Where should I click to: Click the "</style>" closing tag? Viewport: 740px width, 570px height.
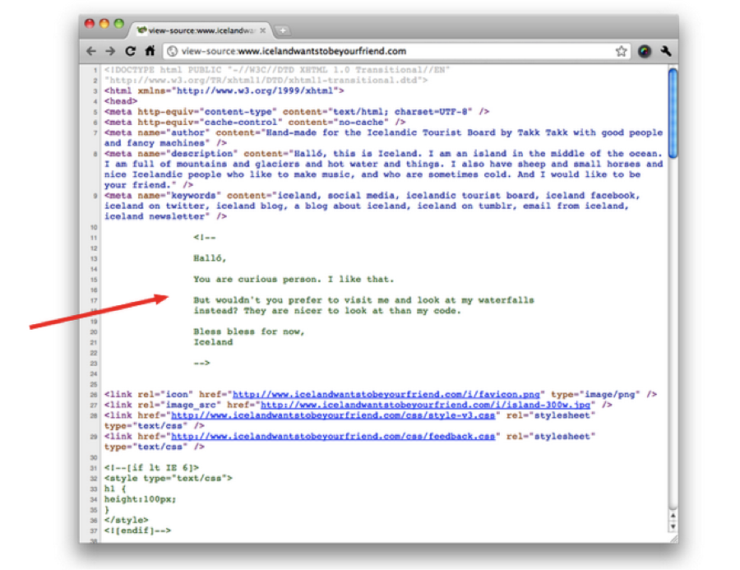pos(126,520)
